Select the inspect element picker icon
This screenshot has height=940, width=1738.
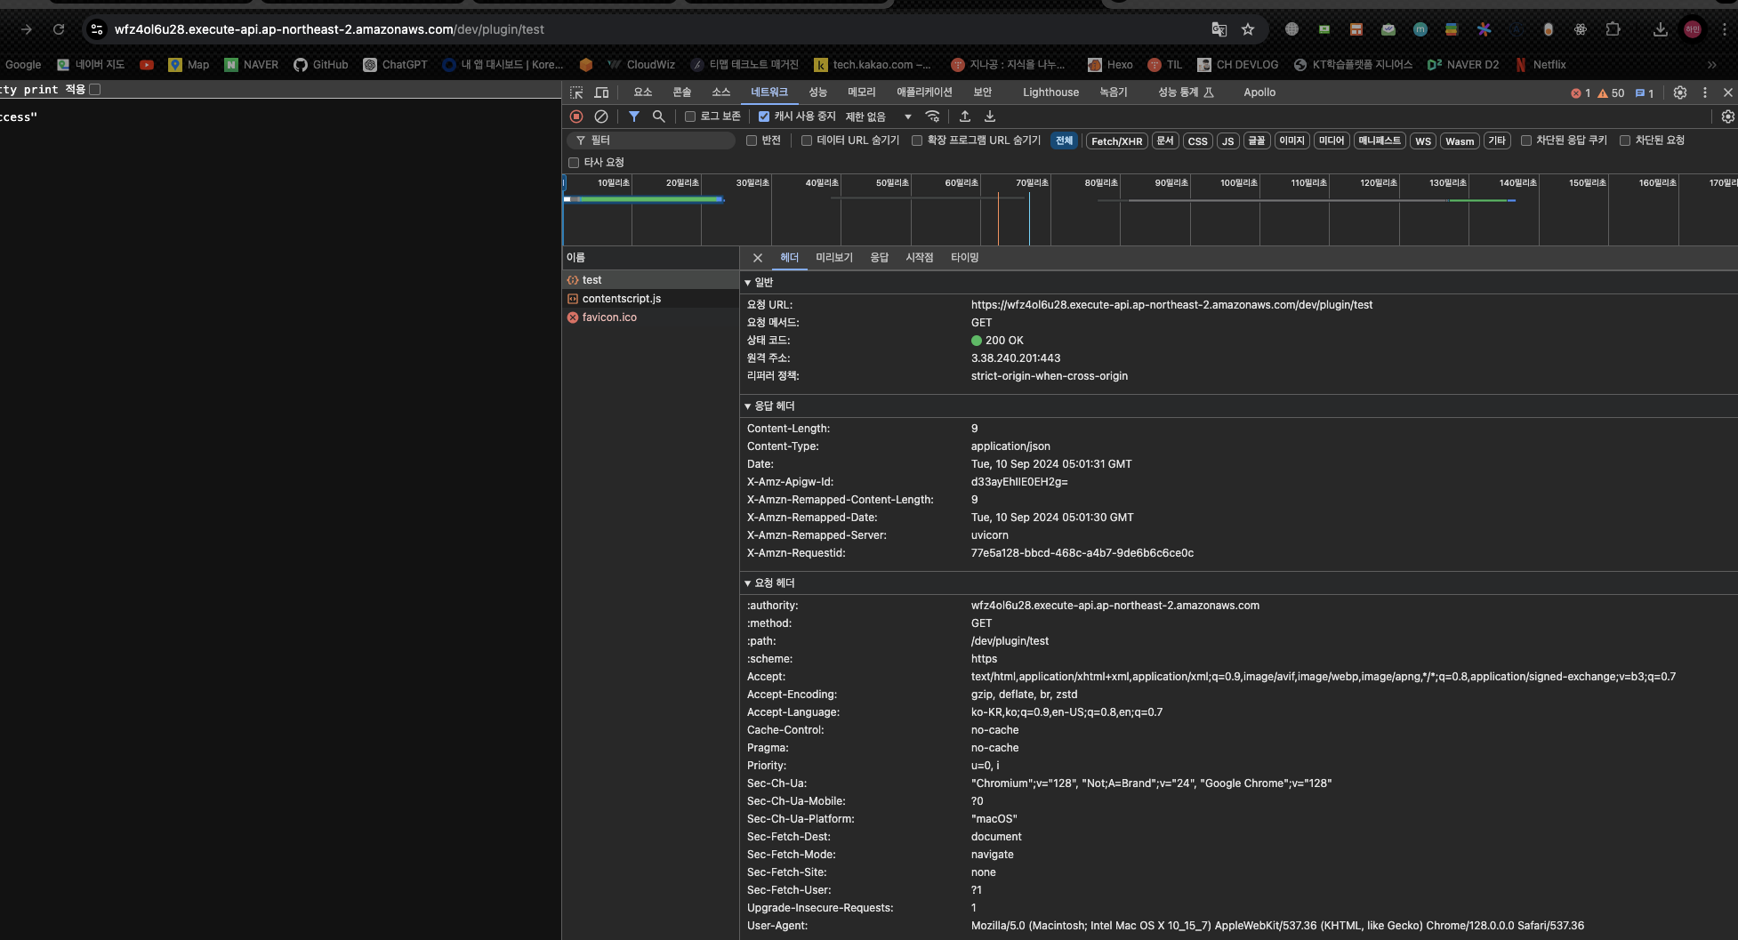point(576,92)
